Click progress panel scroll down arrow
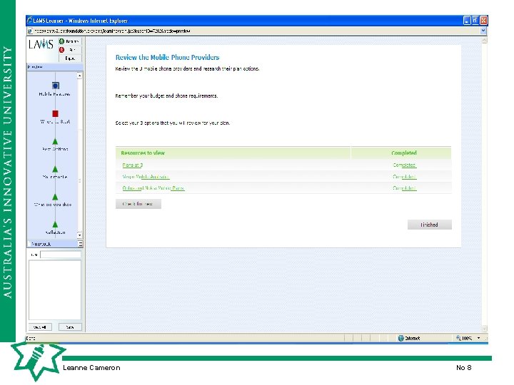514x385 pixels. pyautogui.click(x=80, y=235)
